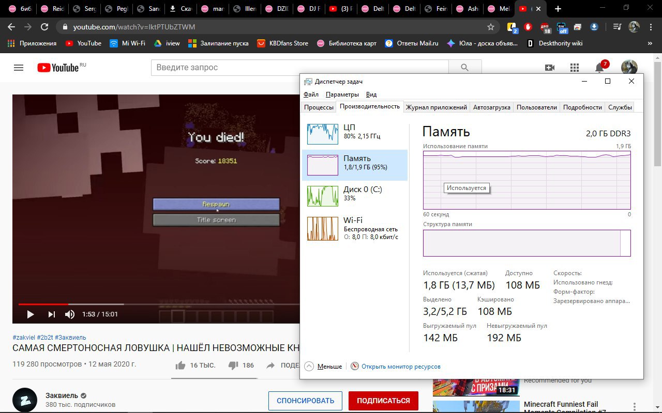
Task: Switch to the Reid browser tab
Action: (x=53, y=9)
